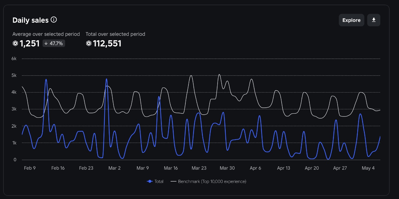Click the info icon beside Daily sales
This screenshot has height=199, width=399.
point(54,20)
